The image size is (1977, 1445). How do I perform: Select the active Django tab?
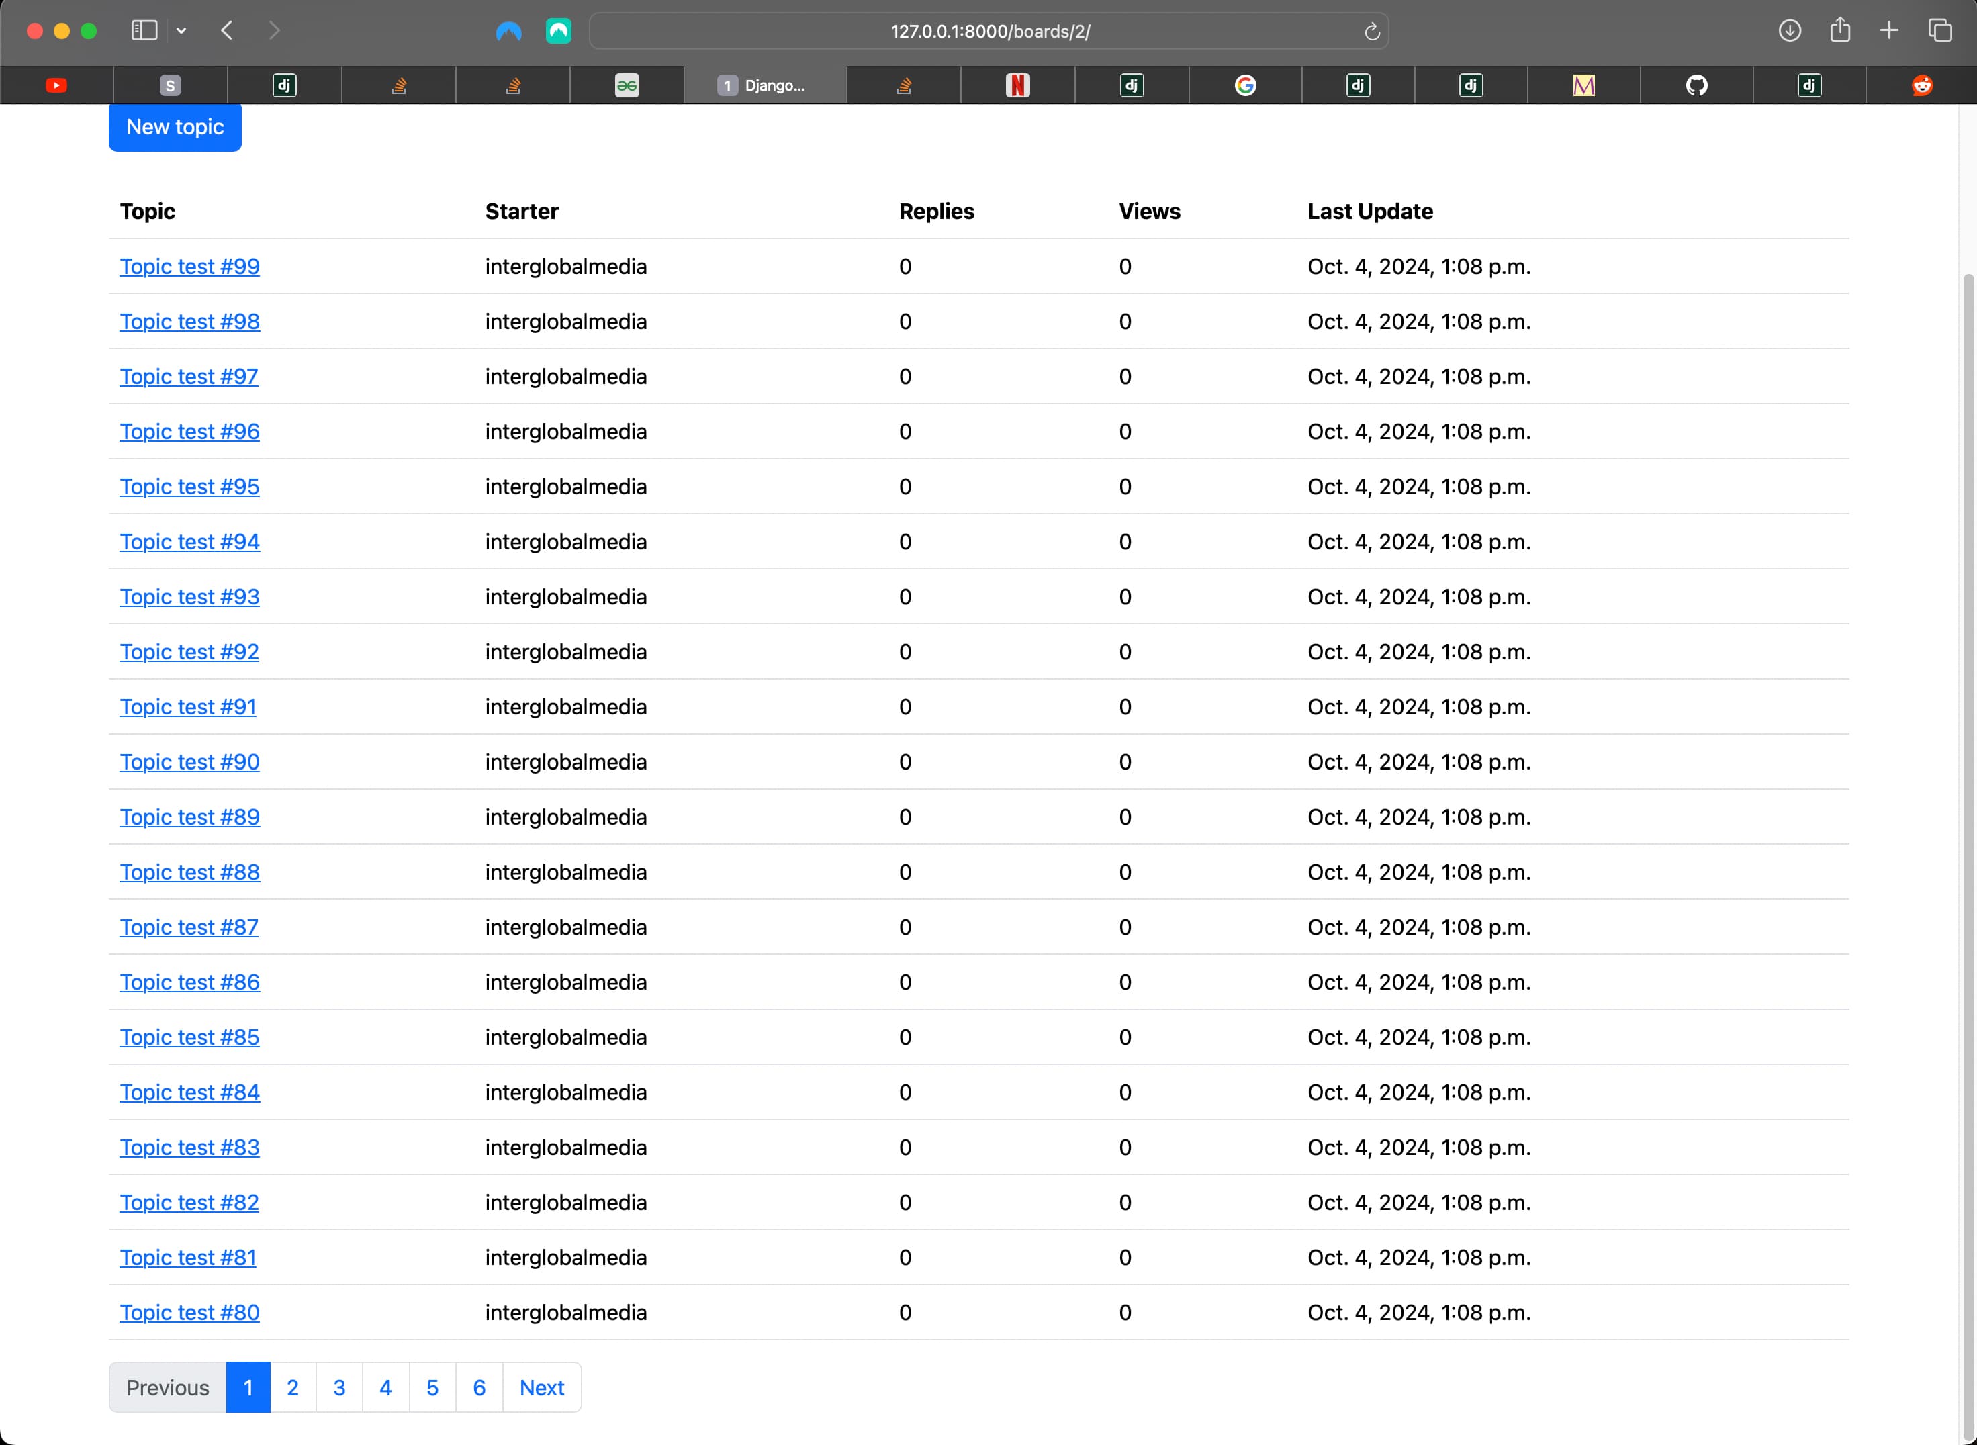point(765,85)
